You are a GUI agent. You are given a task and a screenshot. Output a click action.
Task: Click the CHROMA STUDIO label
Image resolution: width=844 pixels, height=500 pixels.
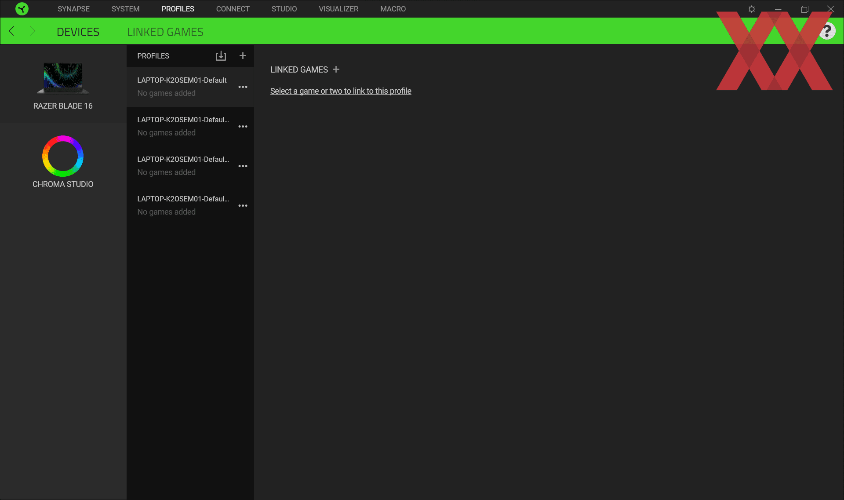click(63, 184)
